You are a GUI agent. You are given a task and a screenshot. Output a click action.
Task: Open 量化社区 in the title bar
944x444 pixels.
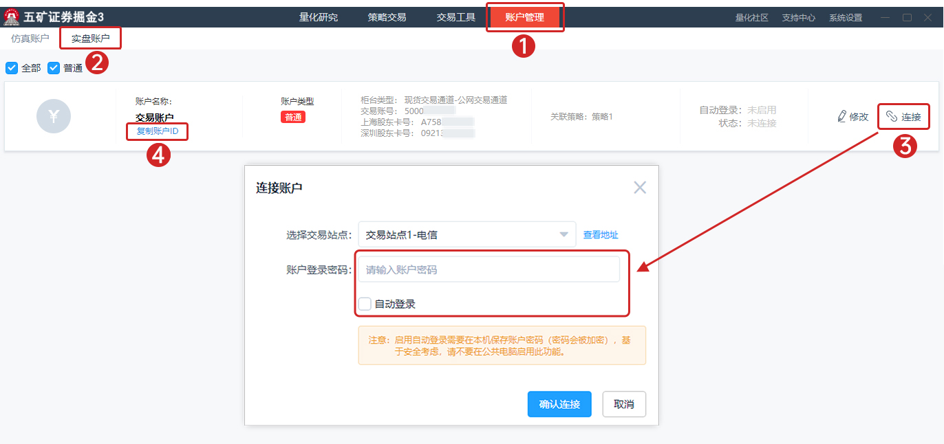(x=752, y=18)
